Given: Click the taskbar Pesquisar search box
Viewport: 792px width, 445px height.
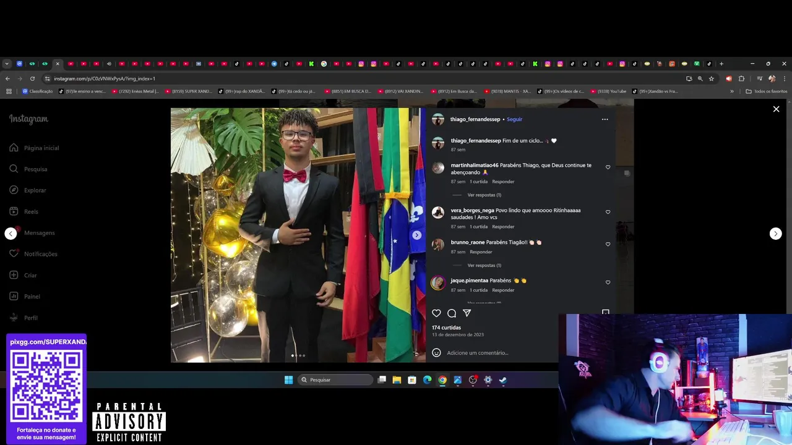Looking at the screenshot, I should click(x=337, y=380).
